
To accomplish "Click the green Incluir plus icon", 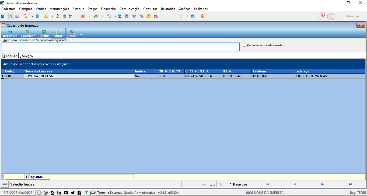I will pyautogui.click(x=44, y=32).
